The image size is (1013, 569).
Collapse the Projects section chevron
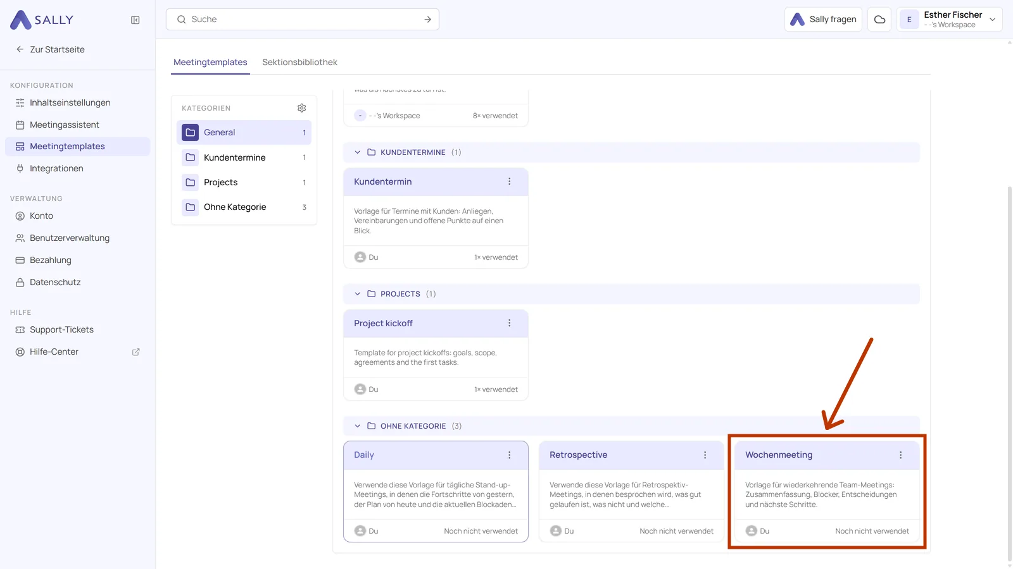tap(358, 294)
